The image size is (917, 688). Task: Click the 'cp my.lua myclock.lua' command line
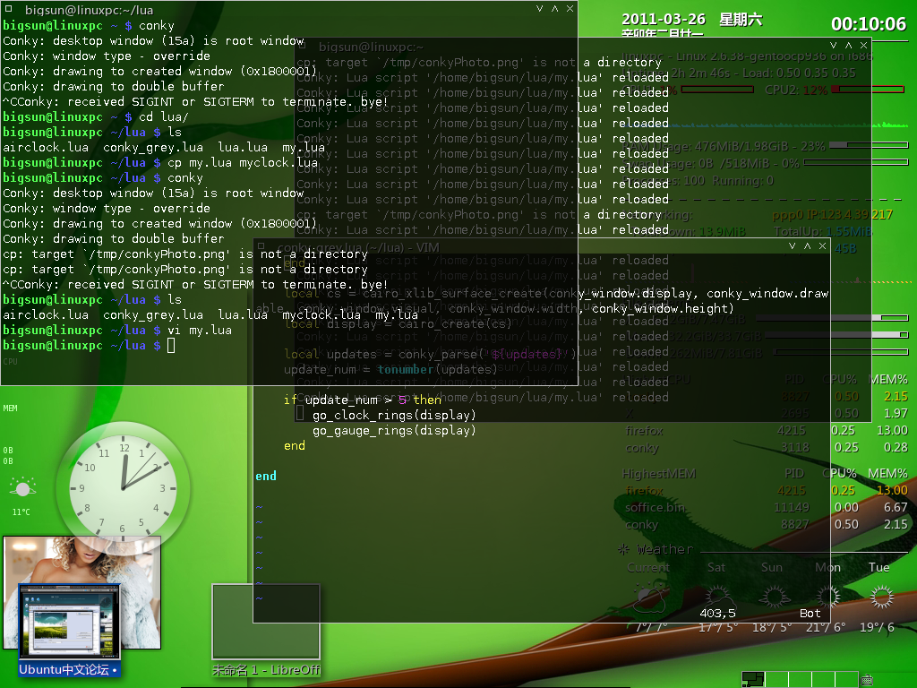pos(243,163)
